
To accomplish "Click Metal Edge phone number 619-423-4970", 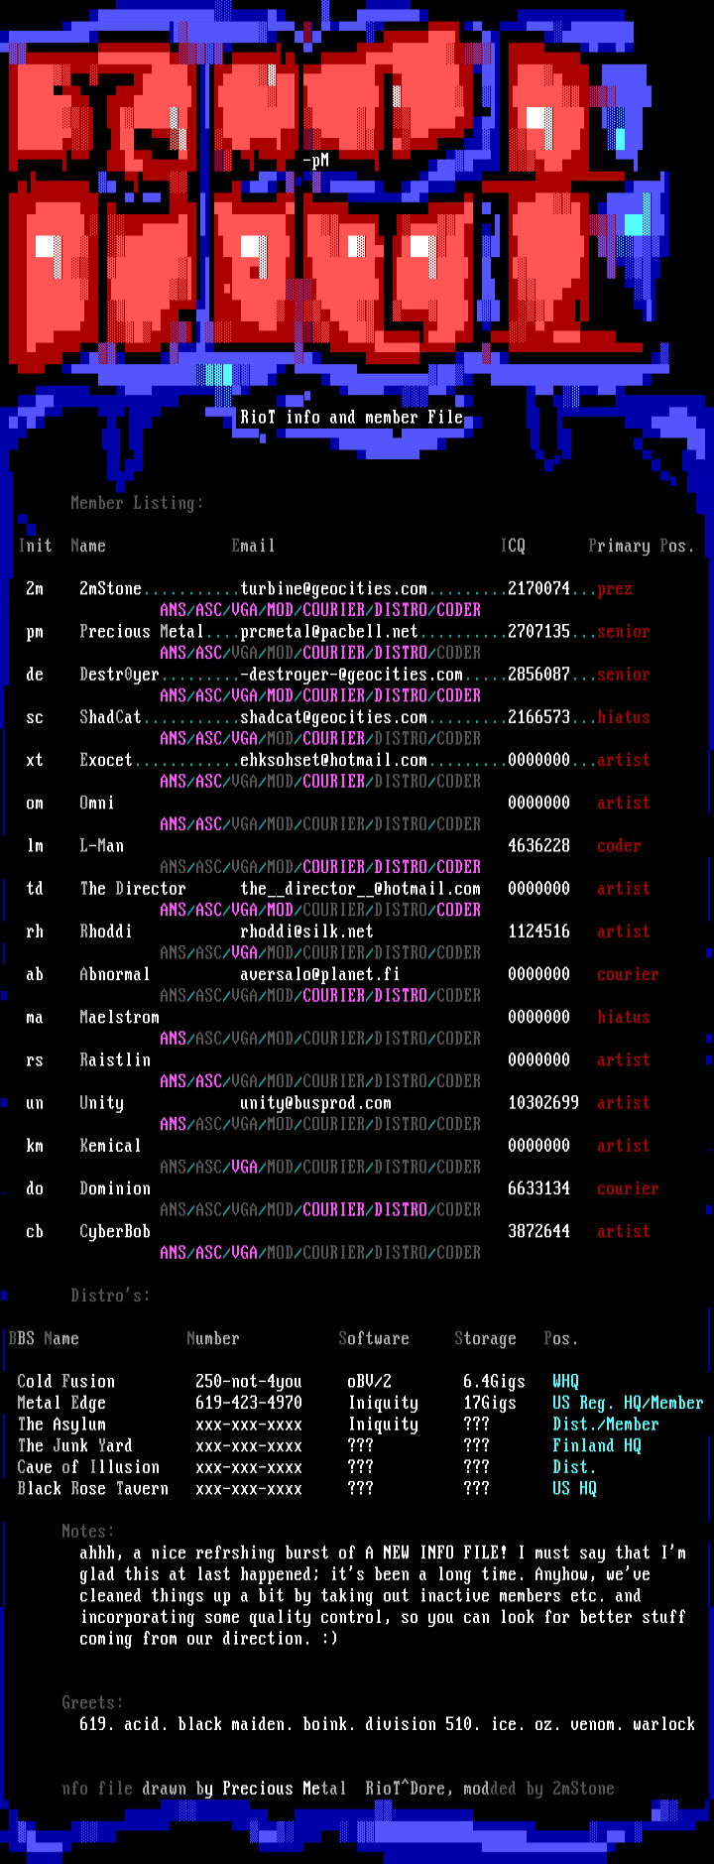I will click(x=248, y=1403).
